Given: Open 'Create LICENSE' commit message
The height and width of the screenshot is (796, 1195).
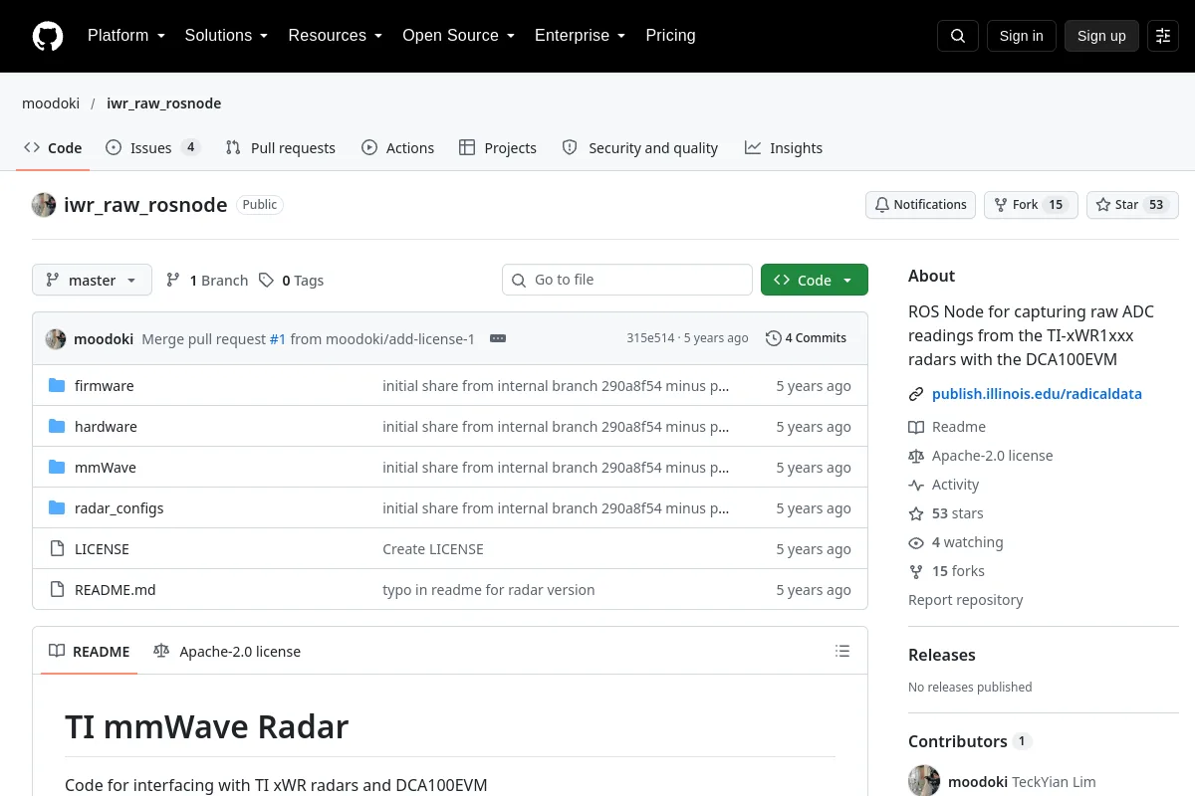Looking at the screenshot, I should [433, 549].
